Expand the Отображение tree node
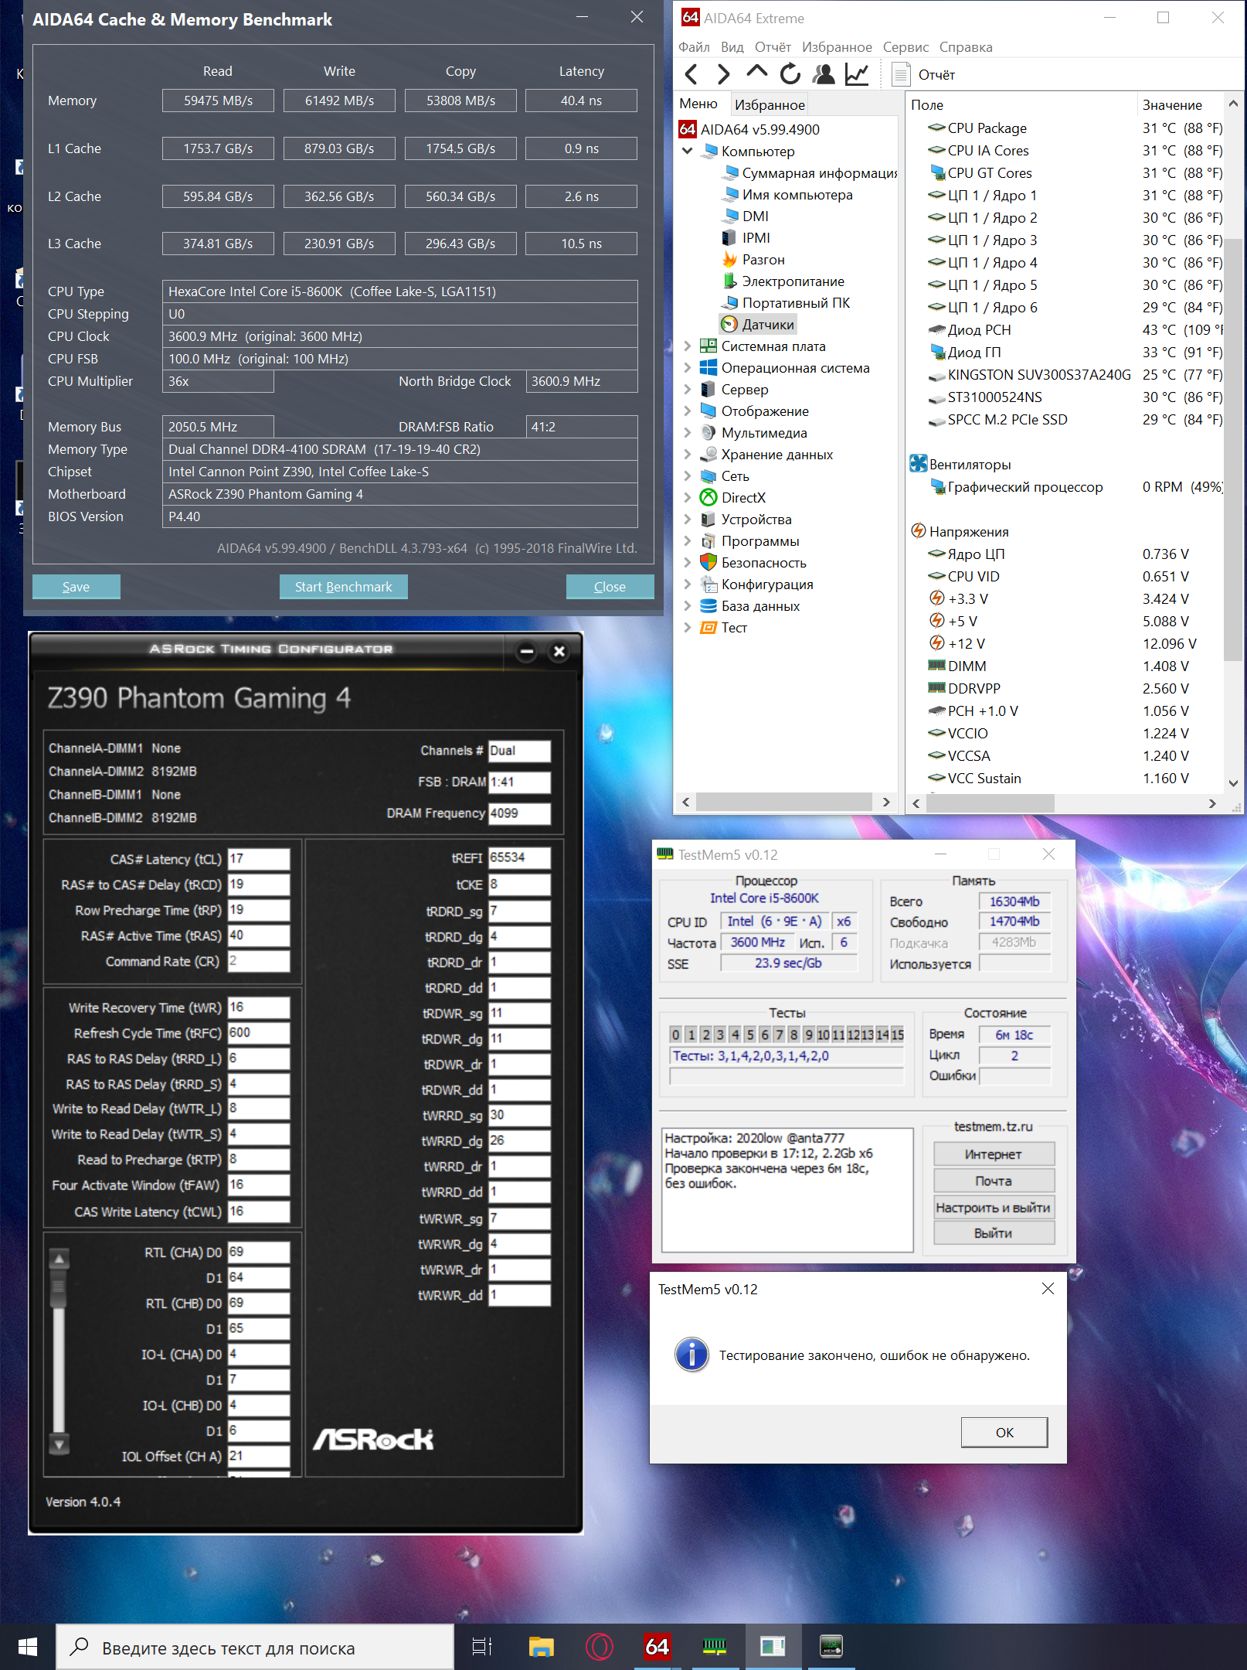Image resolution: width=1247 pixels, height=1670 pixels. (687, 411)
